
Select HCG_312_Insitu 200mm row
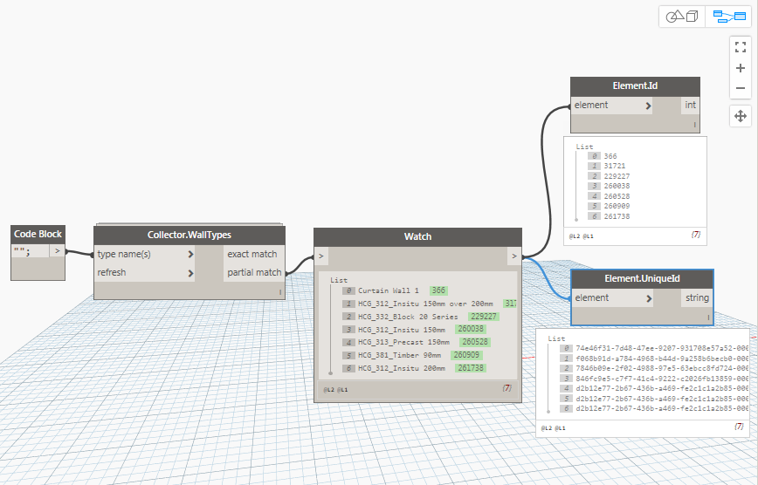[414, 368]
